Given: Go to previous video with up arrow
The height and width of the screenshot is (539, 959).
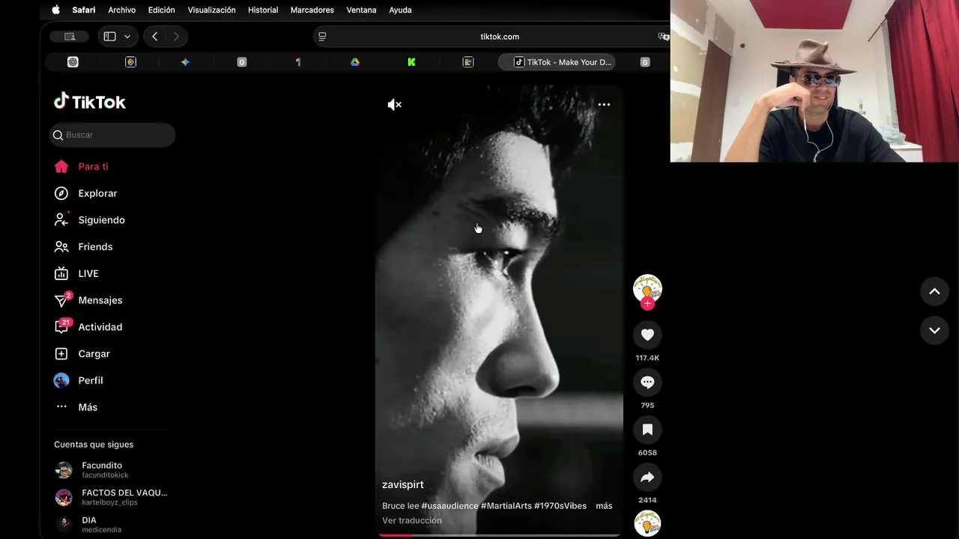Looking at the screenshot, I should pos(934,291).
